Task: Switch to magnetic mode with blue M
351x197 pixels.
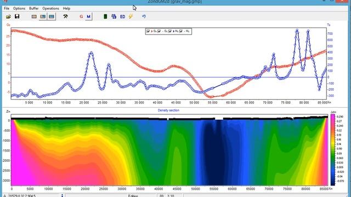Action: pyautogui.click(x=89, y=16)
